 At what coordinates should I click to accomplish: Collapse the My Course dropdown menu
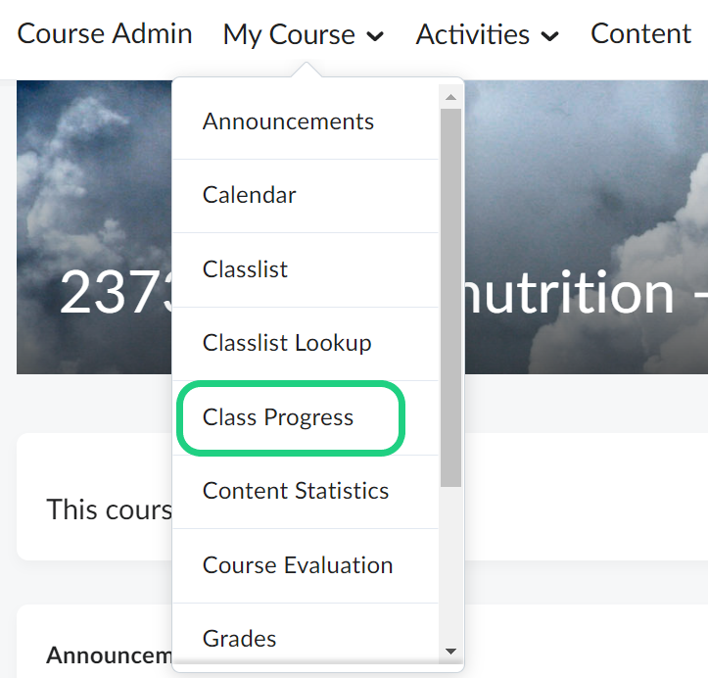(x=303, y=35)
